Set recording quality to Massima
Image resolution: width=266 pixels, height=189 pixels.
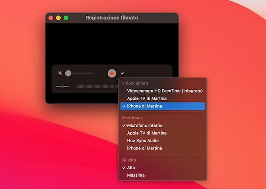pyautogui.click(x=163, y=175)
